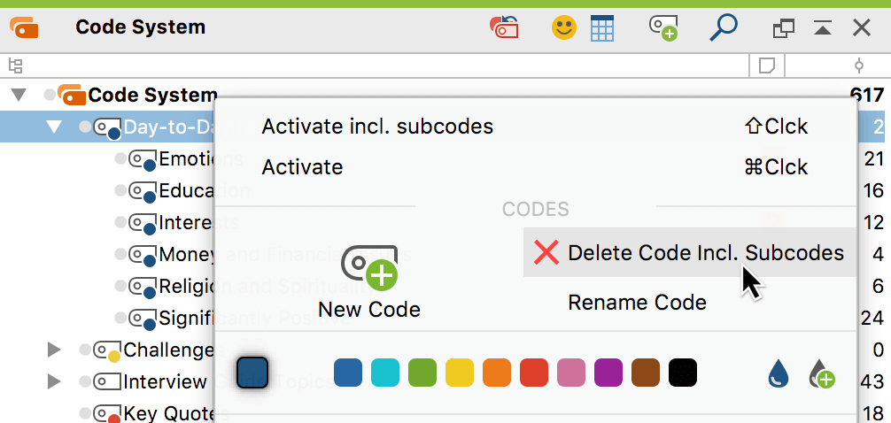Toggle activation dot for Money and Financial
Viewport: 891px width, 423px height.
[x=120, y=254]
